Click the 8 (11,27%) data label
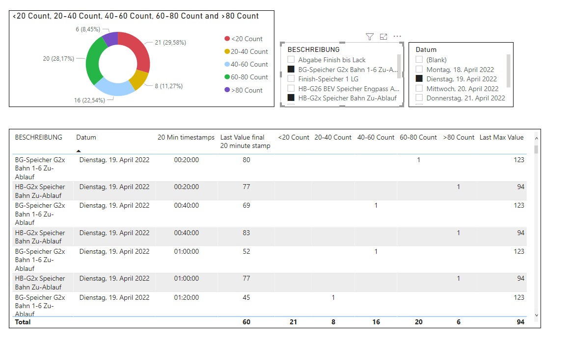 (168, 86)
